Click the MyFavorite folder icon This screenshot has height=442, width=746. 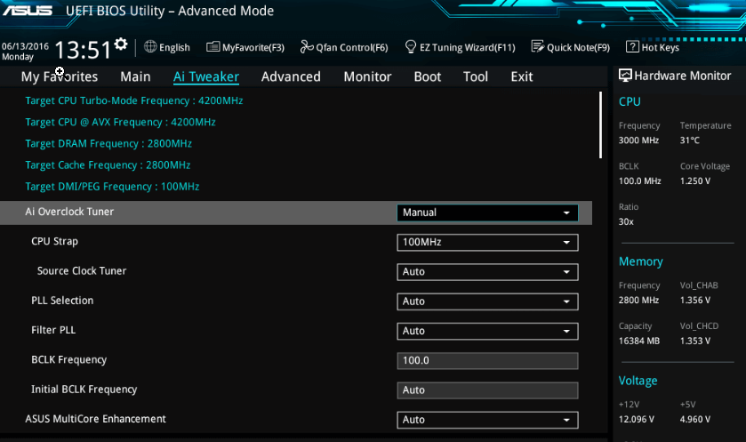[213, 47]
